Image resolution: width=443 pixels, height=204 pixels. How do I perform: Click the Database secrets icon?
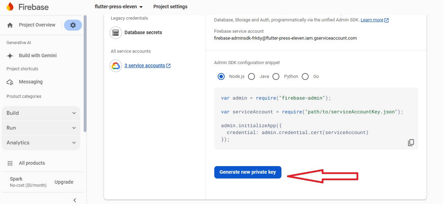(116, 33)
